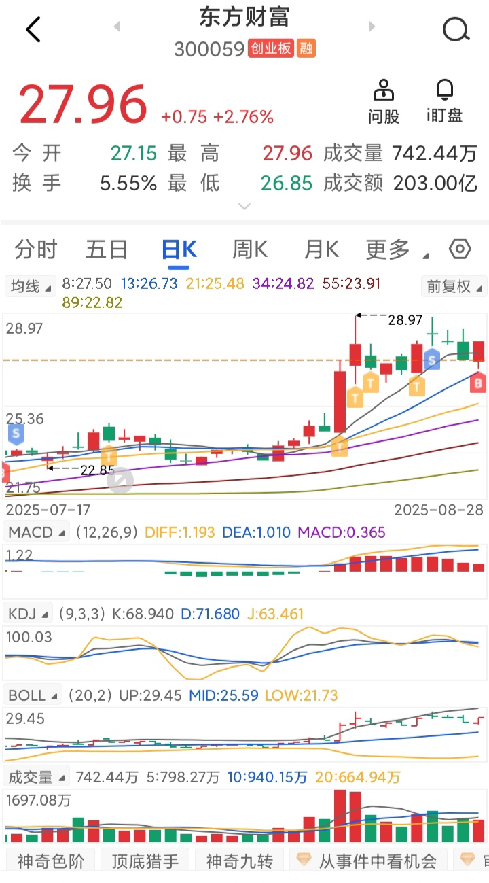Tap the end date 2025-08-28
The width and height of the screenshot is (489, 883).
coord(439,510)
